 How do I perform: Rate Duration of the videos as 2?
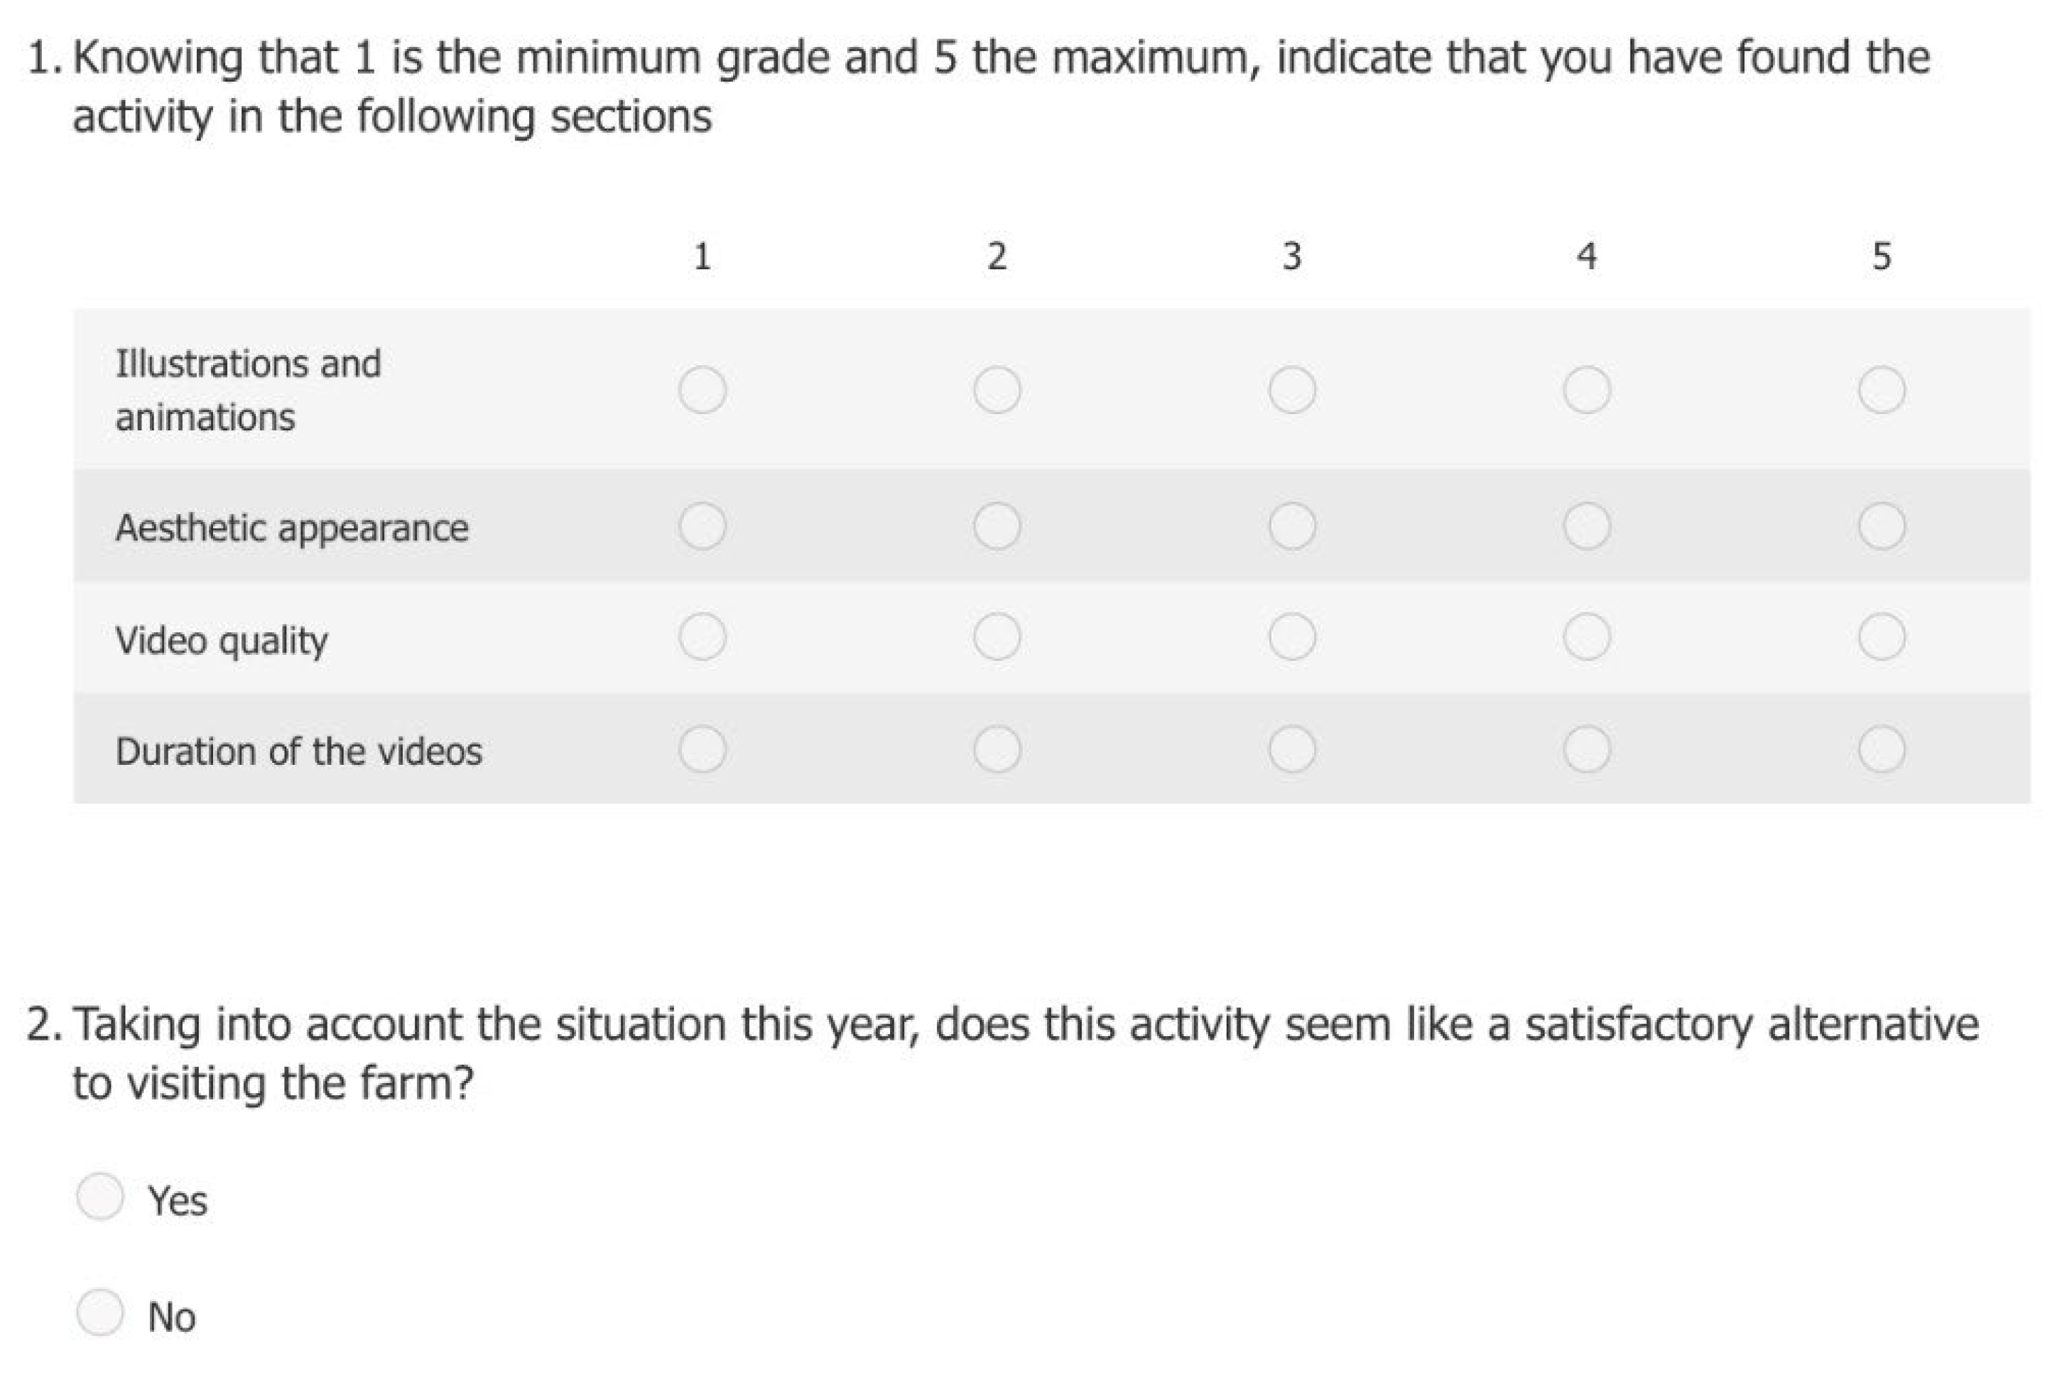pos(997,750)
